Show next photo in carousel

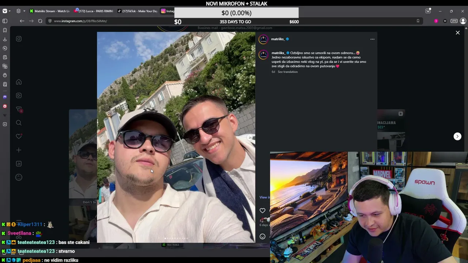[x=250, y=137]
